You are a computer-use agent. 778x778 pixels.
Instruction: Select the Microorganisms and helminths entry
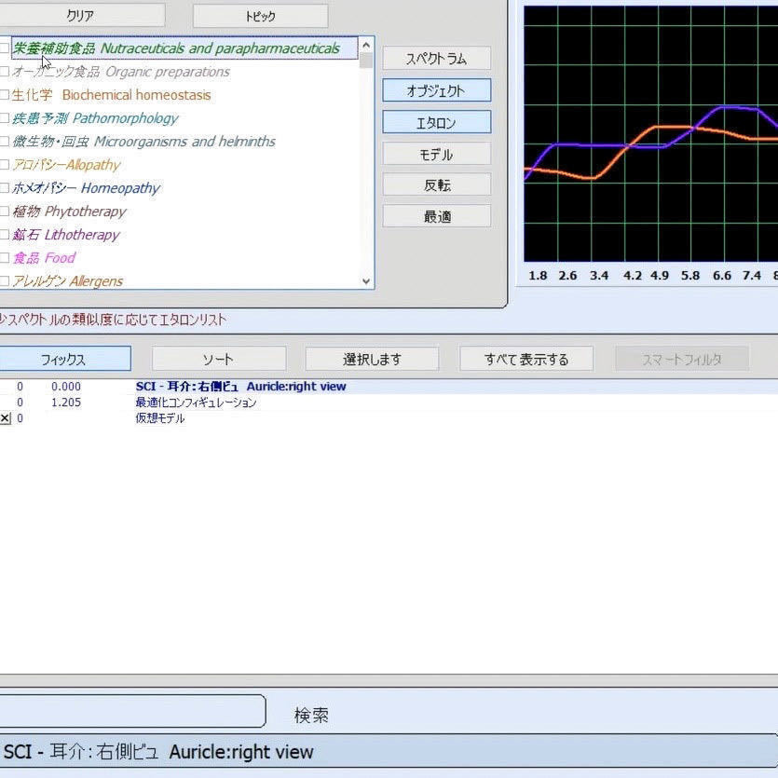tap(143, 142)
